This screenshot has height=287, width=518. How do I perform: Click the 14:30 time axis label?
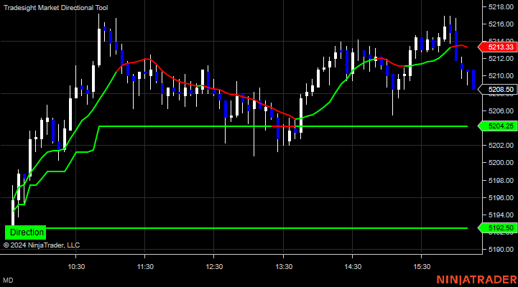click(353, 266)
